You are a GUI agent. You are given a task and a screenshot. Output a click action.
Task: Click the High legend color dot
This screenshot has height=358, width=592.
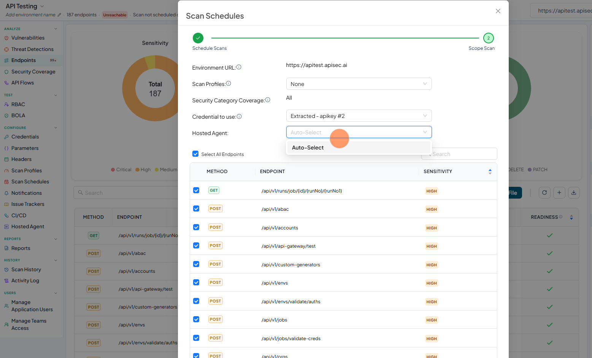(x=137, y=170)
